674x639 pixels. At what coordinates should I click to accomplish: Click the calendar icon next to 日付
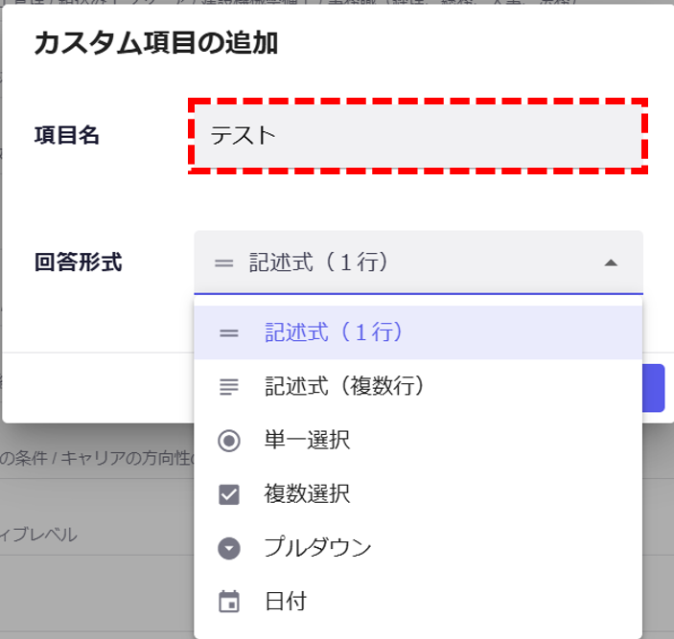point(228,602)
